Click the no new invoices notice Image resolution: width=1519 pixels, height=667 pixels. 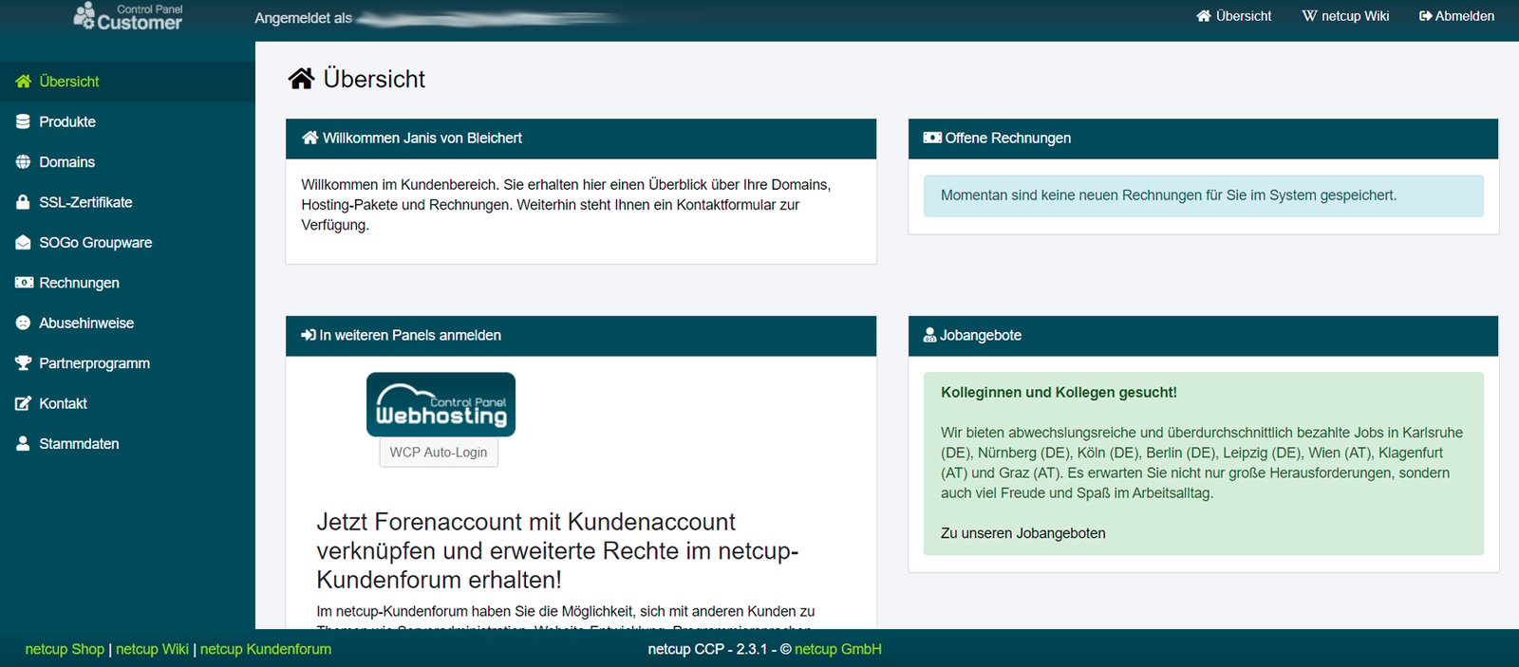coord(1204,195)
